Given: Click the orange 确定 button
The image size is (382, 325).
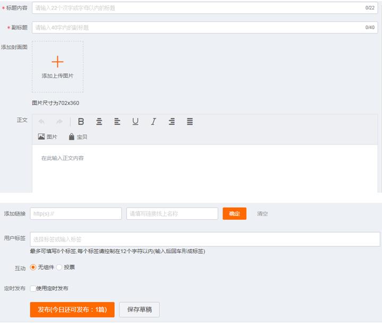Looking at the screenshot, I should [234, 213].
